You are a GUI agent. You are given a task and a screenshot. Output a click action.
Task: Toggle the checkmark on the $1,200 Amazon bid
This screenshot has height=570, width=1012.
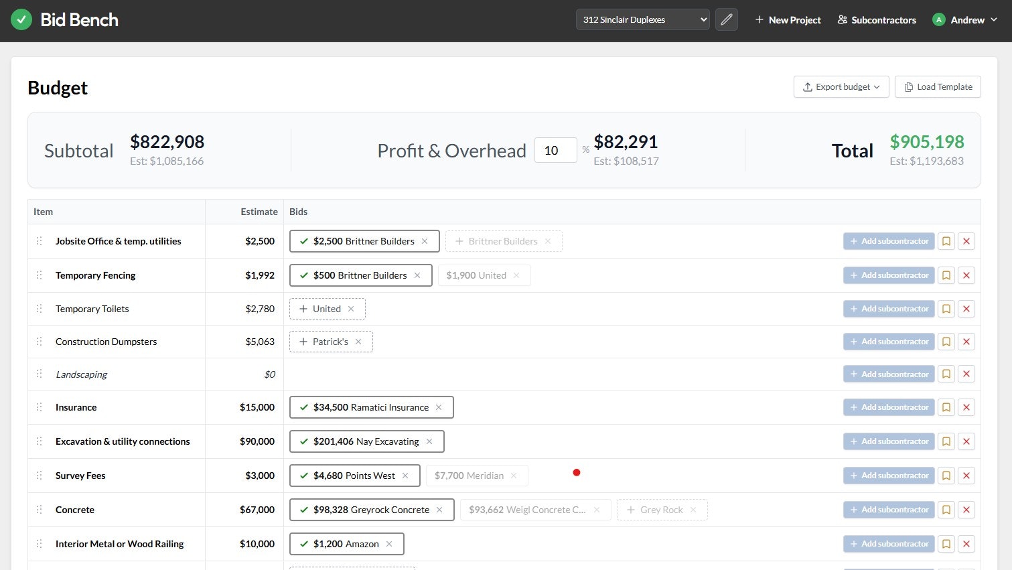click(x=302, y=544)
